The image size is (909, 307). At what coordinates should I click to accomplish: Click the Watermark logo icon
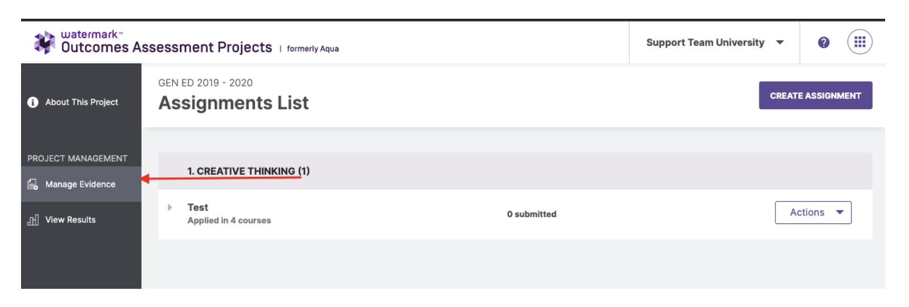[x=44, y=43]
